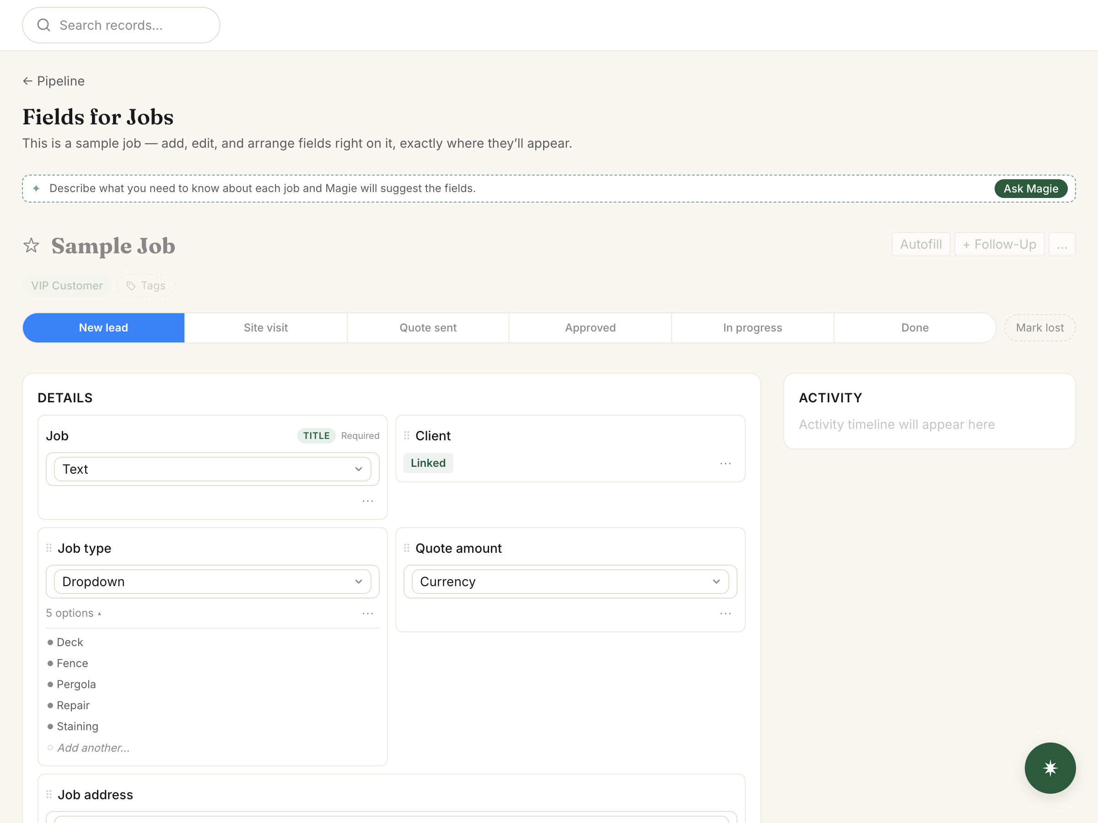Go back to Pipeline
This screenshot has height=823, width=1098.
tap(54, 81)
